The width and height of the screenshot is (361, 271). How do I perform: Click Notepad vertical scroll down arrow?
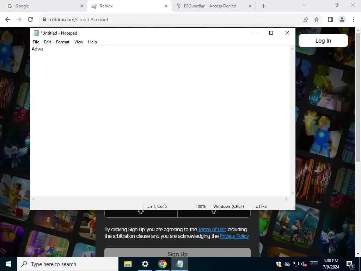(x=292, y=193)
